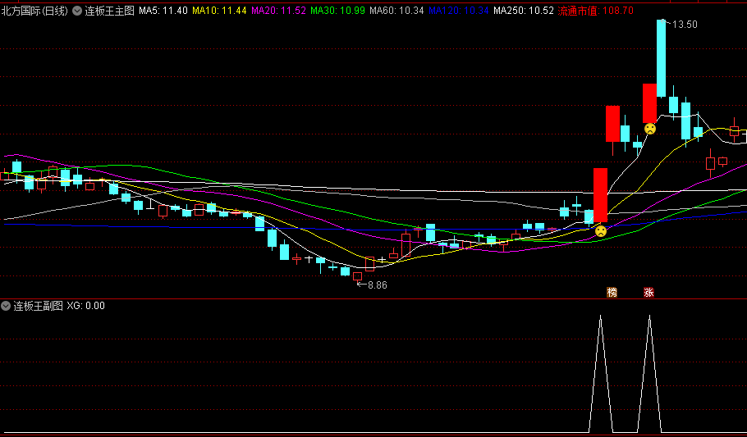This screenshot has height=437, width=747.
Task: Expand the 连板王副图 indicator dropdown arrow
Action: coord(6,306)
